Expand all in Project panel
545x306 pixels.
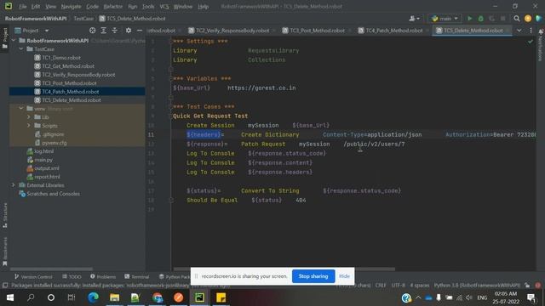click(103, 31)
